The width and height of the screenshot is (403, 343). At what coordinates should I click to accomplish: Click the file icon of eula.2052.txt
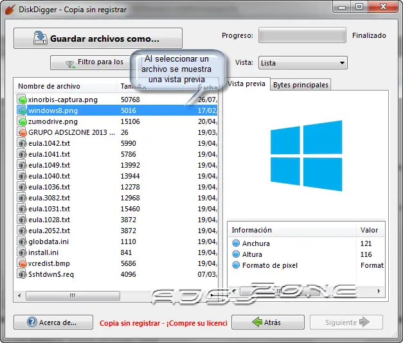pos(22,231)
